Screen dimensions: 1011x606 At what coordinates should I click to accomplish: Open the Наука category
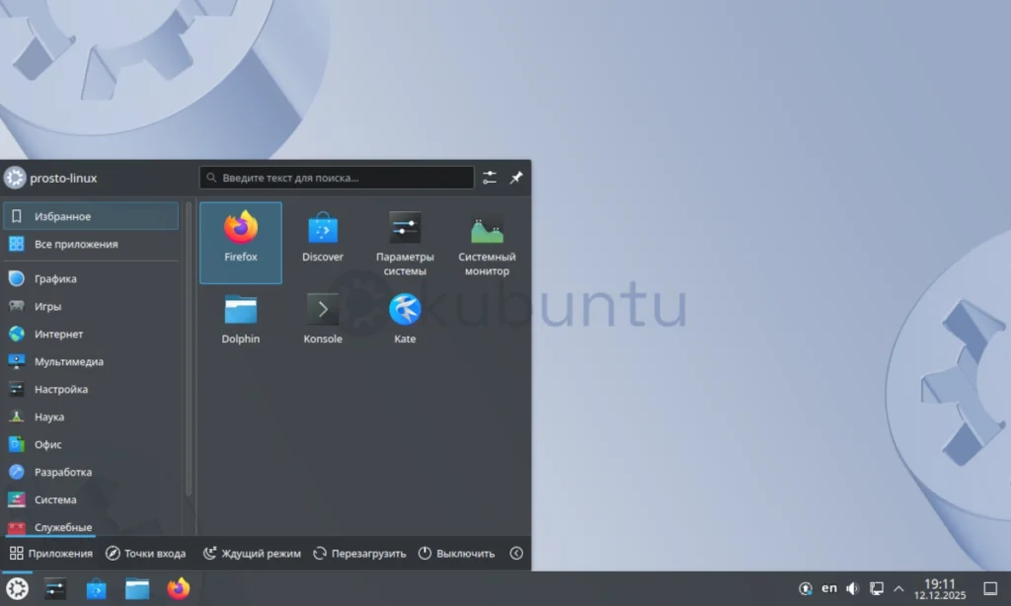(x=91, y=417)
